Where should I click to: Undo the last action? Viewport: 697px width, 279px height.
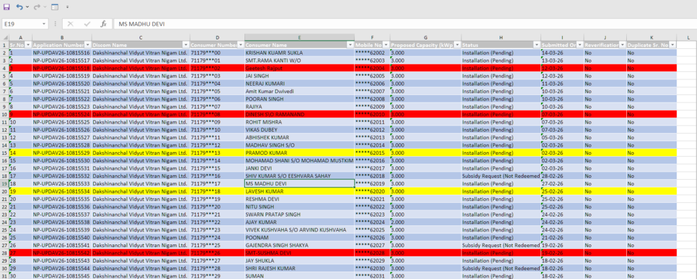19,7
